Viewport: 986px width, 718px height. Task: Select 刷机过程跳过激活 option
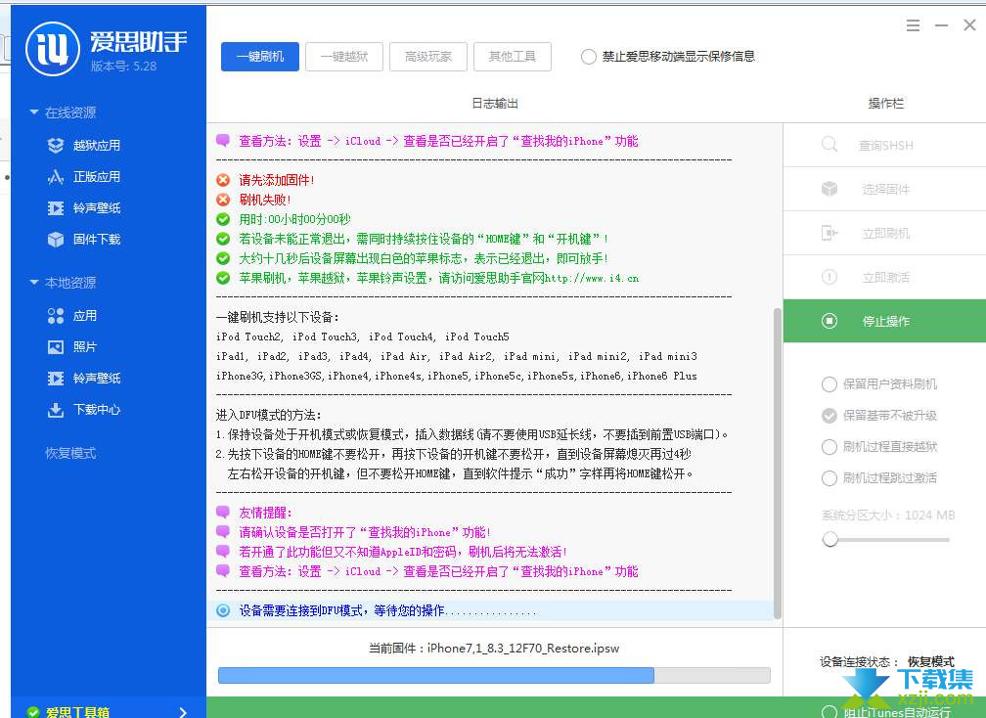click(829, 478)
